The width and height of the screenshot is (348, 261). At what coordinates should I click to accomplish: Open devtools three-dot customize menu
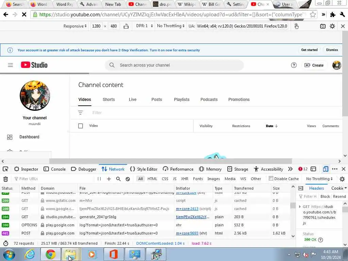pos(334,169)
